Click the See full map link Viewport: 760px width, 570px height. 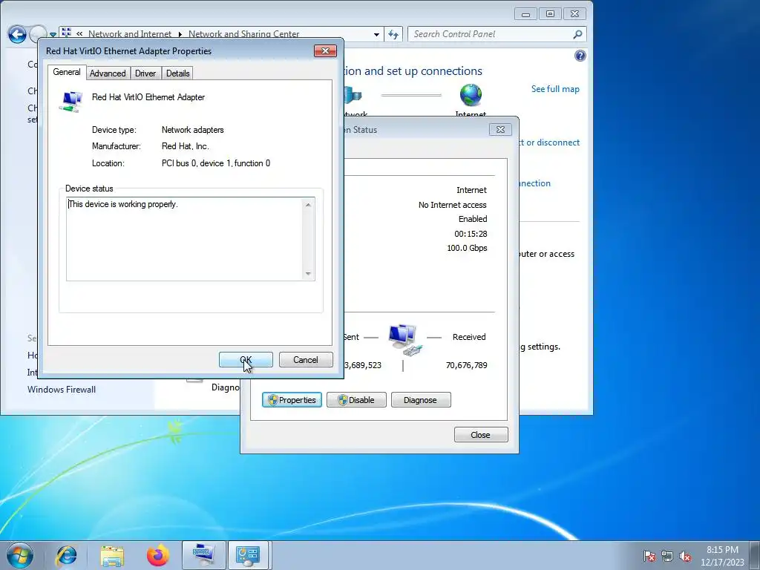coord(555,89)
